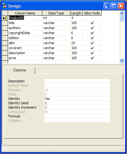
Task: Switch to the Columns tab
Action: tap(19, 70)
